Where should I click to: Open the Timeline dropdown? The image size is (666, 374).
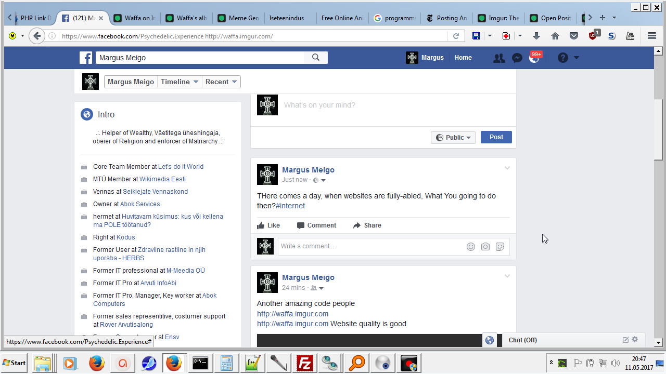(180, 82)
